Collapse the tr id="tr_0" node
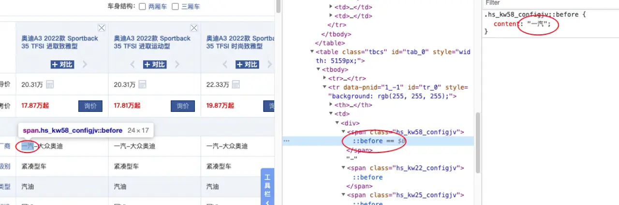 325,87
